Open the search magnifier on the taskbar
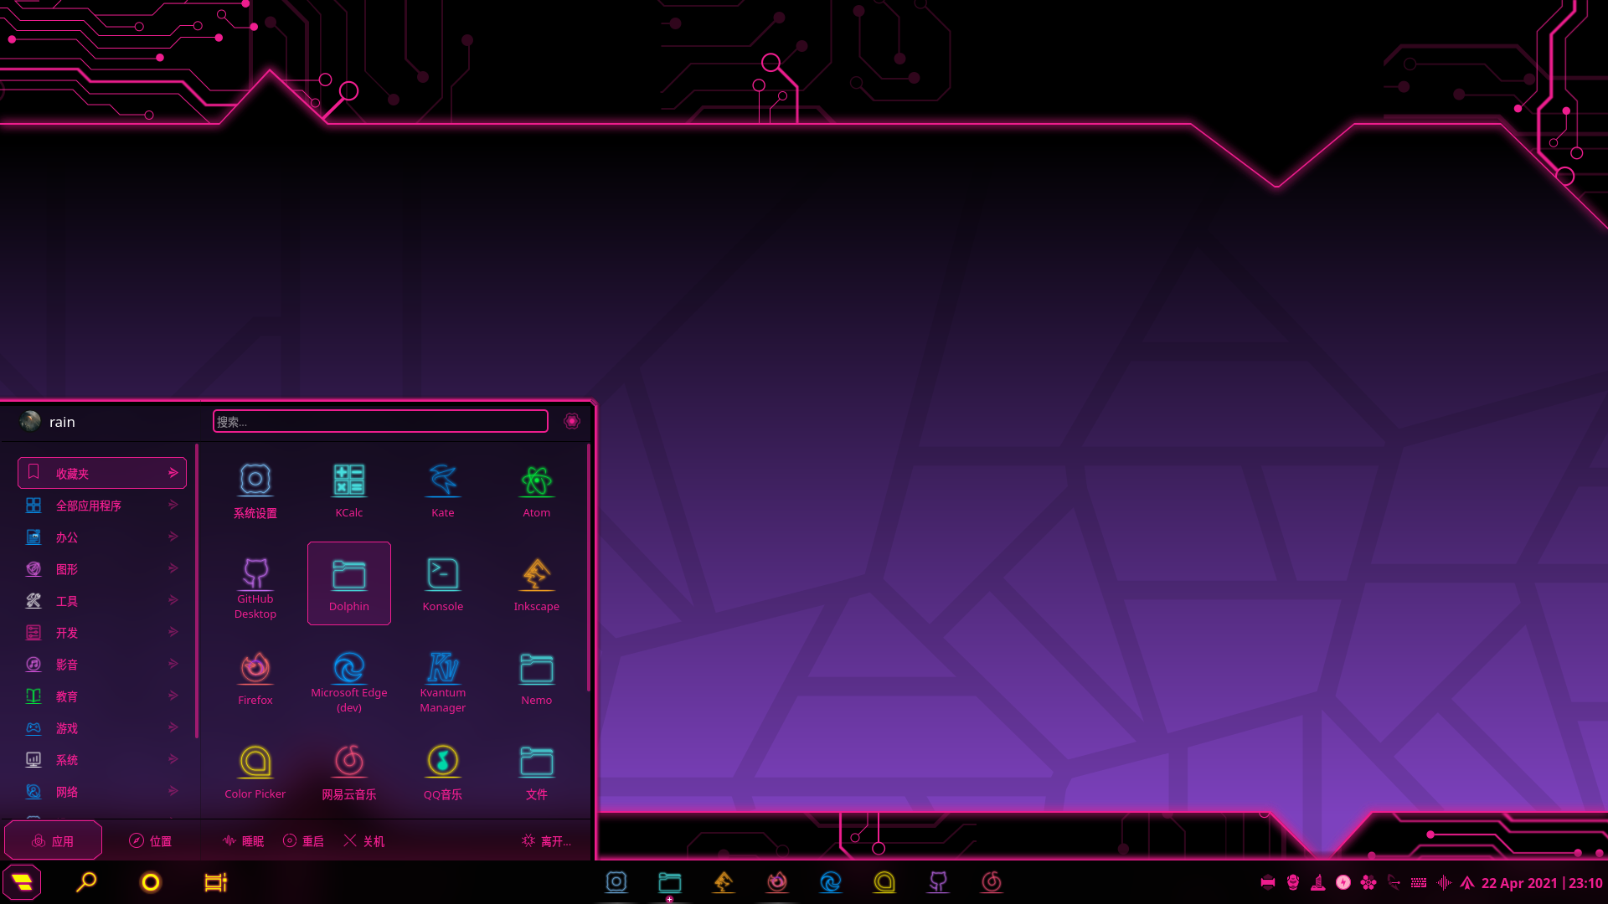This screenshot has height=904, width=1608. 86,882
